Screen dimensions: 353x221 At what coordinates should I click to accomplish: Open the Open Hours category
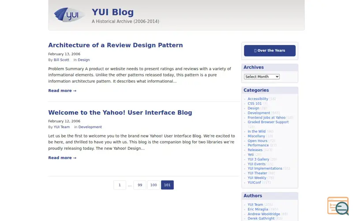click(x=257, y=141)
